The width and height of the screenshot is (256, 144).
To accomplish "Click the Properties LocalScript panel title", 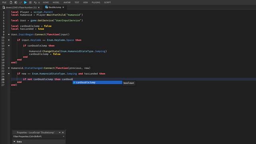I will [36, 132].
